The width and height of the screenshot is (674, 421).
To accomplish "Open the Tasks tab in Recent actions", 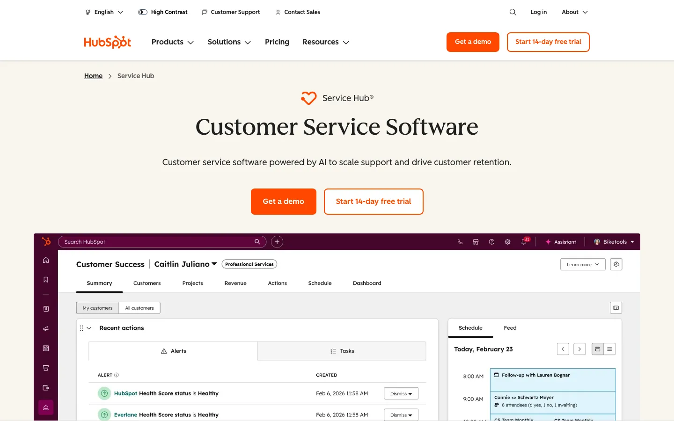I will pos(342,351).
